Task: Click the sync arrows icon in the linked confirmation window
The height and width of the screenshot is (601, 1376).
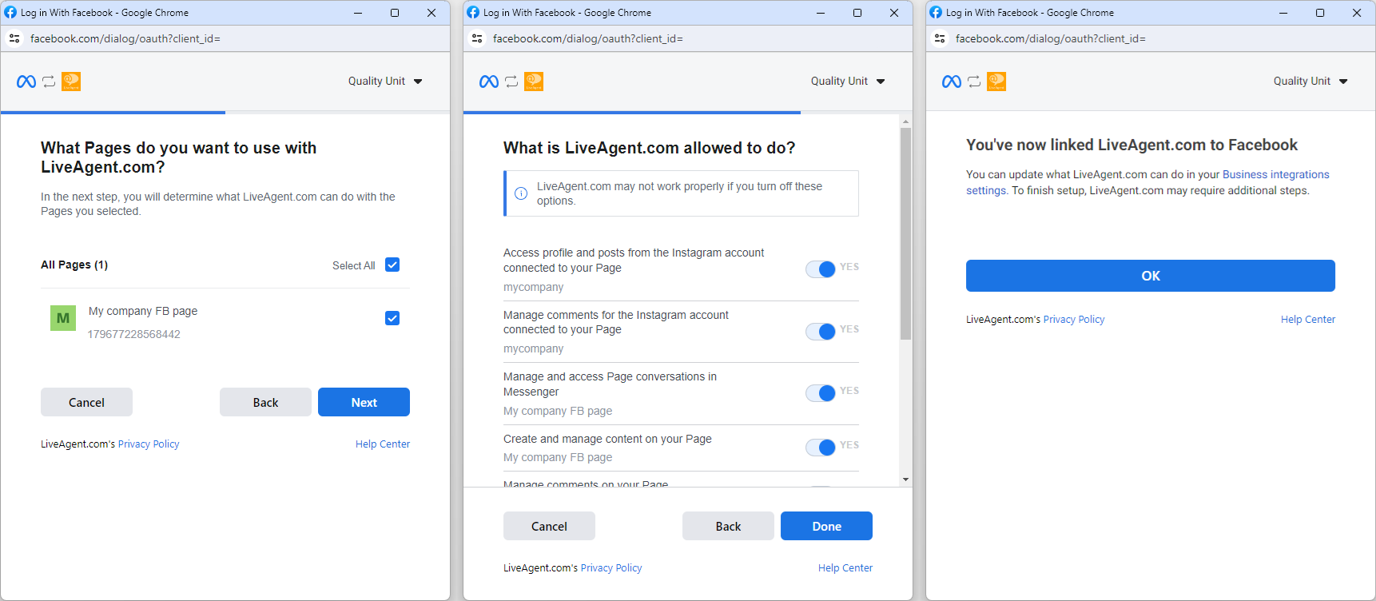Action: pos(974,82)
